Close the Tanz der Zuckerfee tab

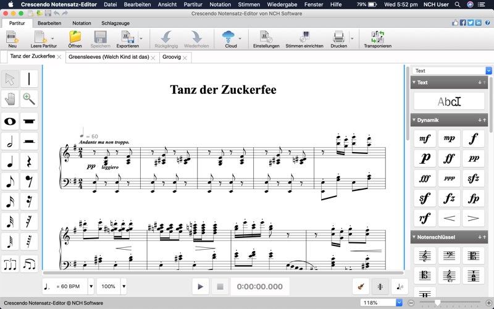(x=59, y=57)
